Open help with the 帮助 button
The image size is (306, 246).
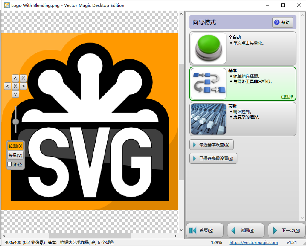pos(283,22)
